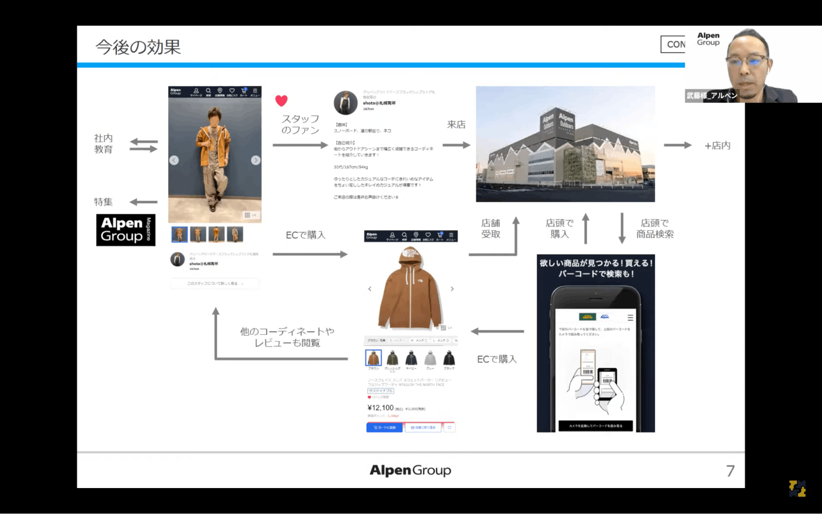Image resolution: width=822 pixels, height=514 pixels.
Task: Select the ブラウン hoodie color swatch
Action: pos(373,358)
